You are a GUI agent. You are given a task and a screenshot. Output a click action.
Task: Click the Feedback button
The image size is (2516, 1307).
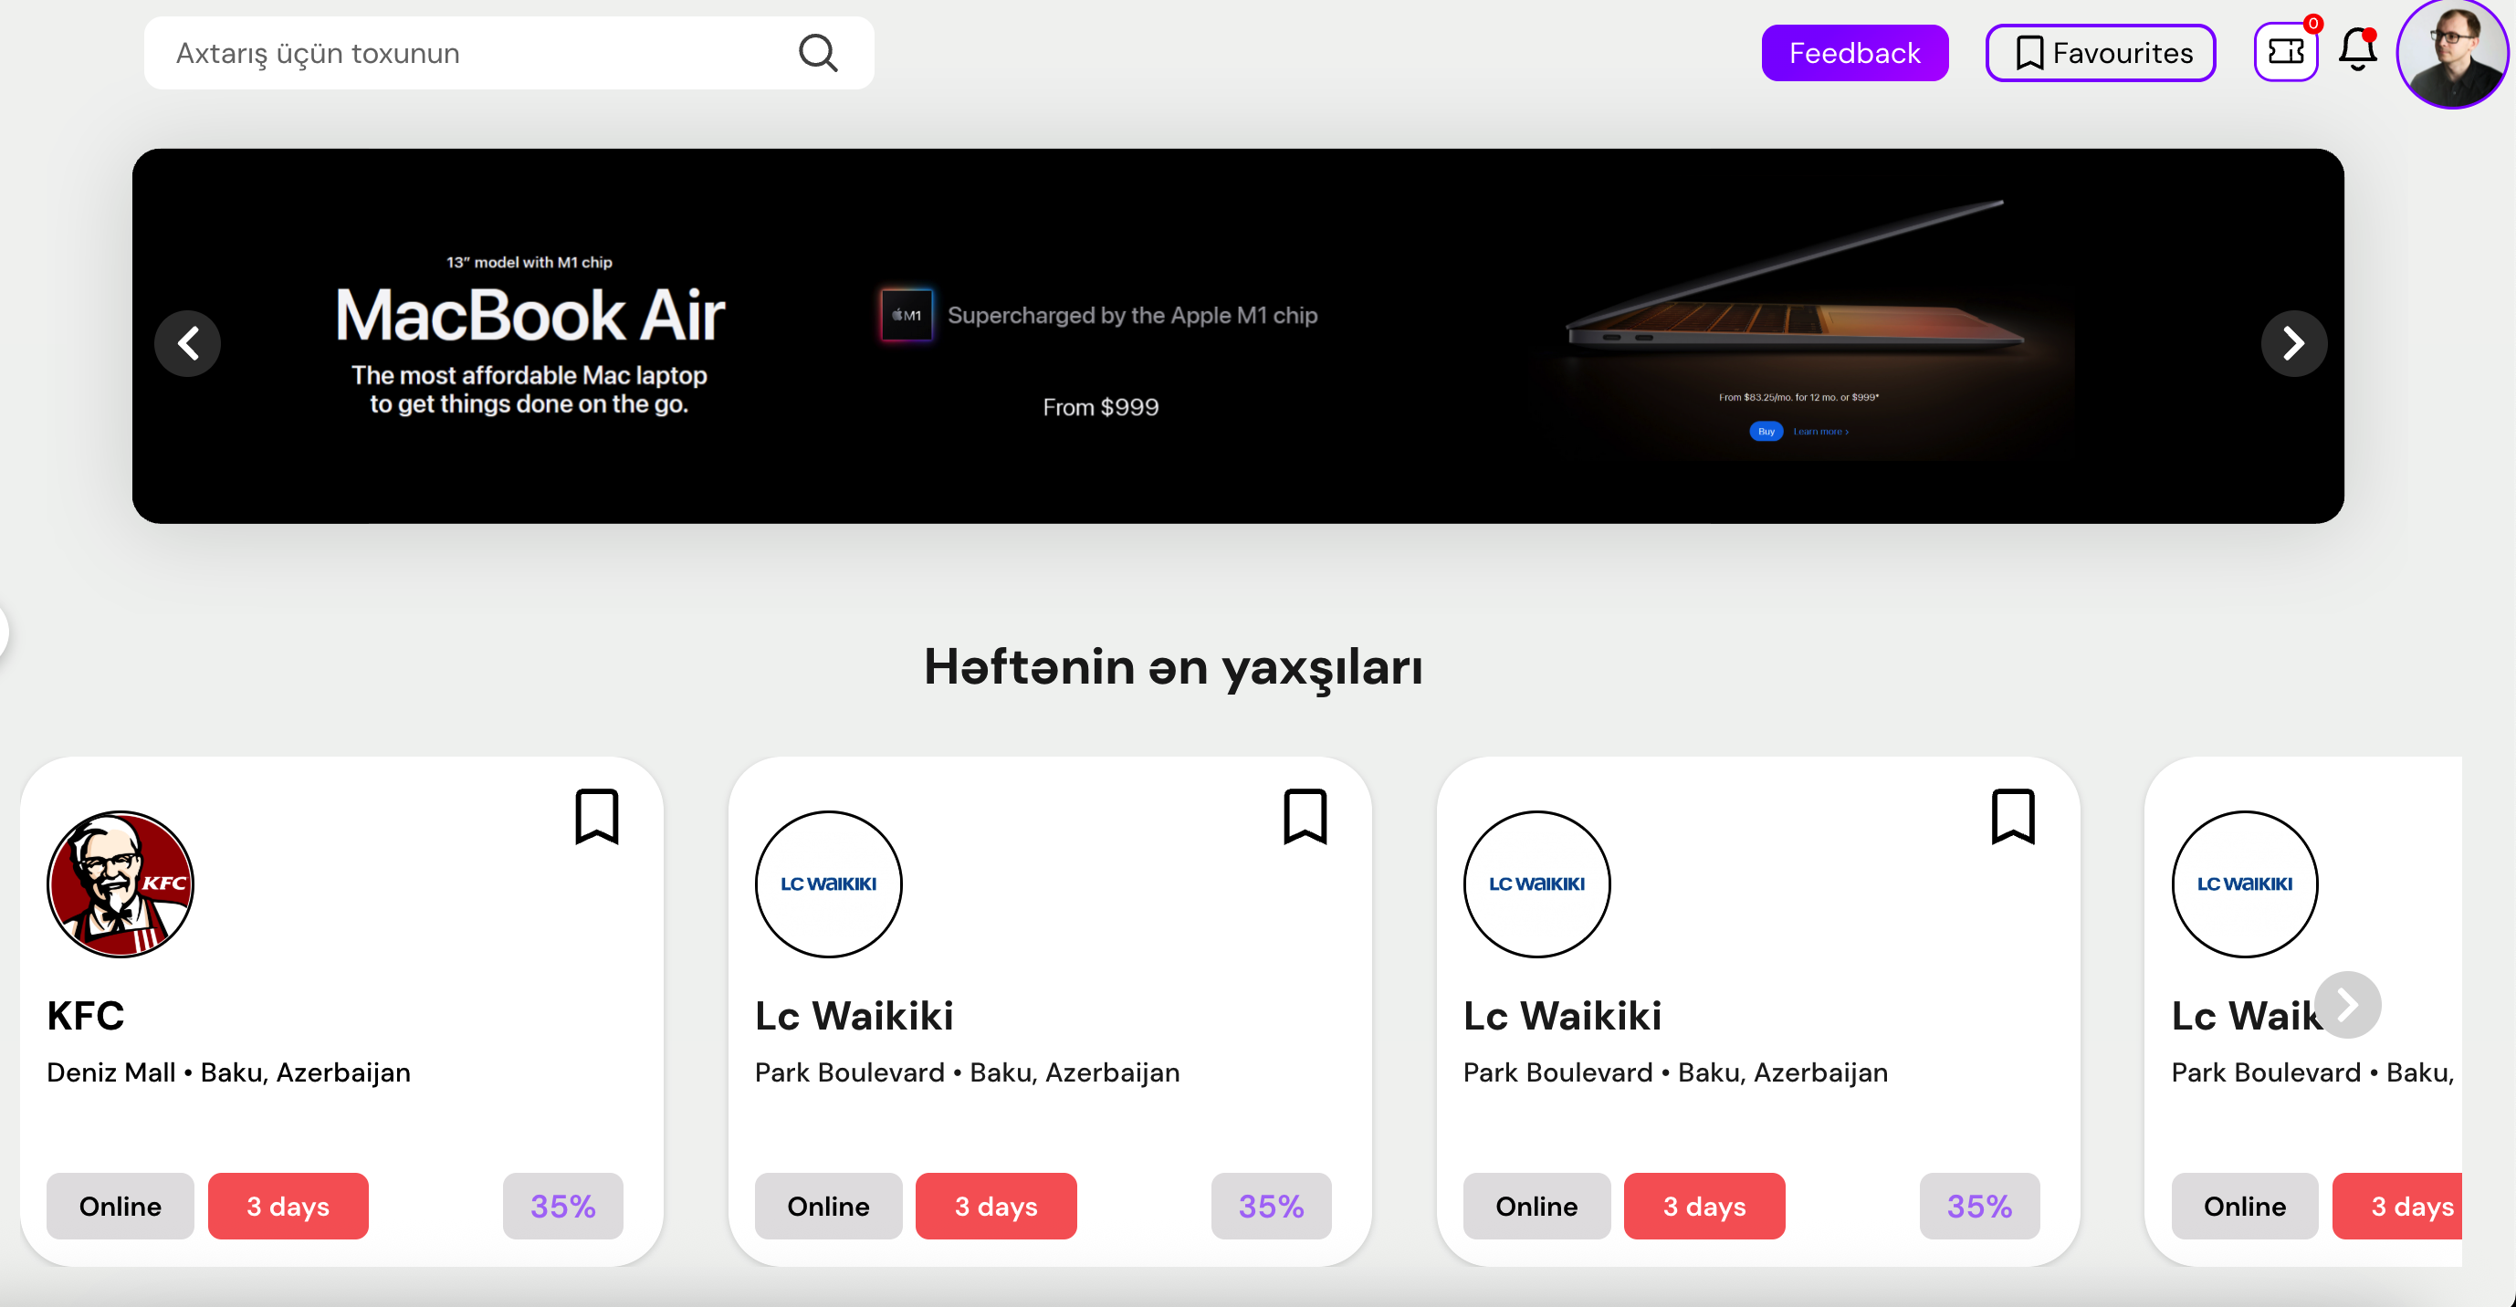1854,53
